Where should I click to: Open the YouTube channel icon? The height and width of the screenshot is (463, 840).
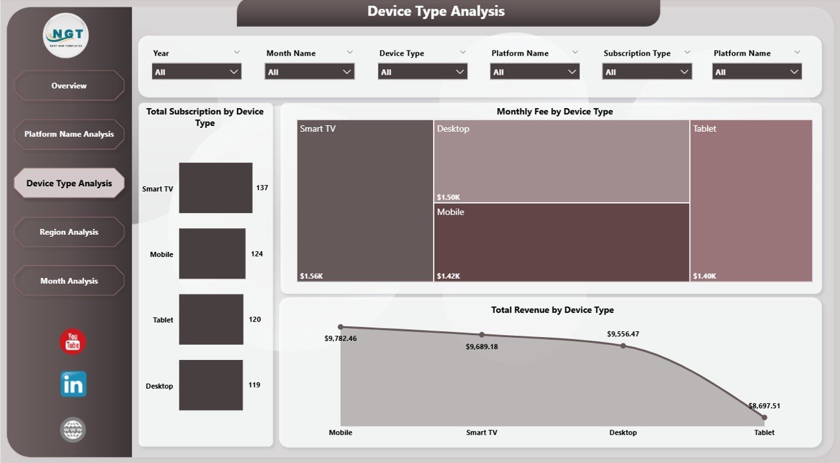(x=72, y=341)
